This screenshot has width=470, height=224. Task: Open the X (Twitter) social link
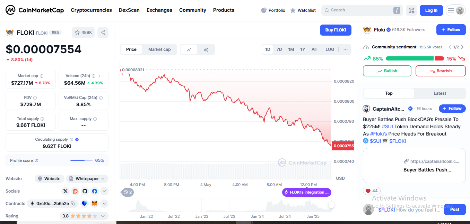[66, 191]
